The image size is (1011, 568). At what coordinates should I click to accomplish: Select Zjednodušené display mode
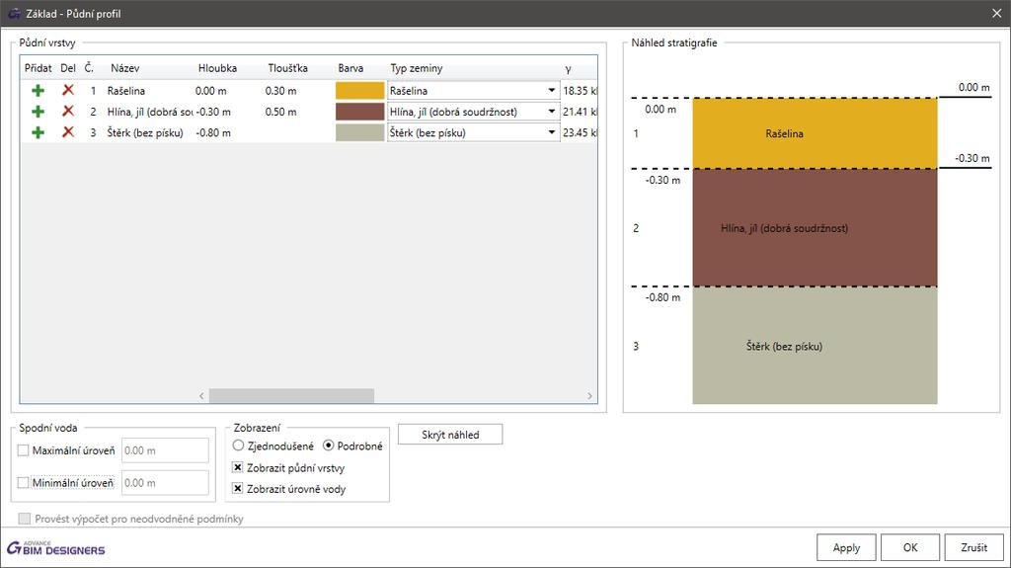[x=239, y=446]
